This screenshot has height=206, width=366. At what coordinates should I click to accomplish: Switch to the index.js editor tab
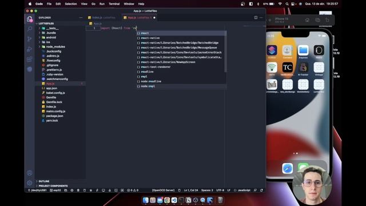104,18
